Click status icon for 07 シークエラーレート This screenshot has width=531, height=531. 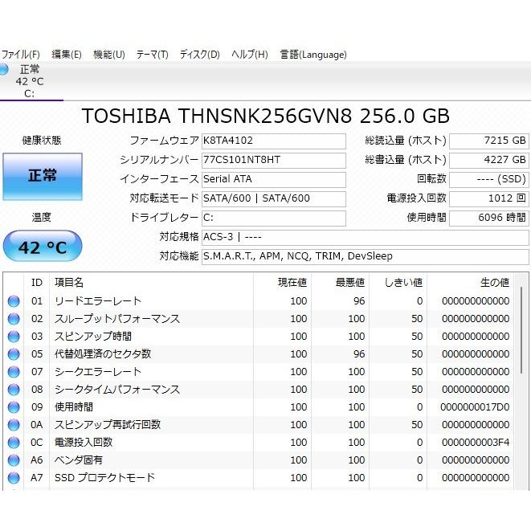(x=14, y=372)
